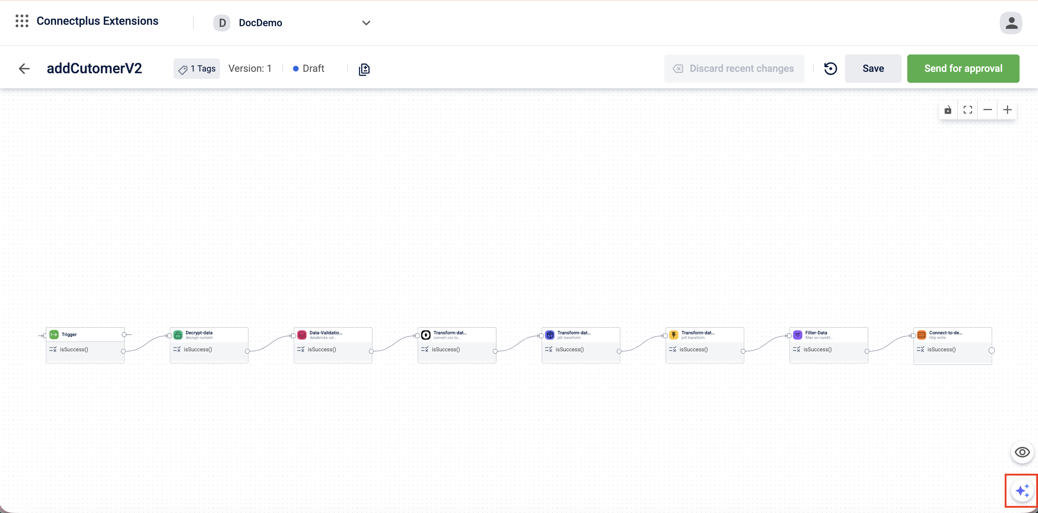
Task: Open the user profile avatar menu
Action: coord(1011,23)
